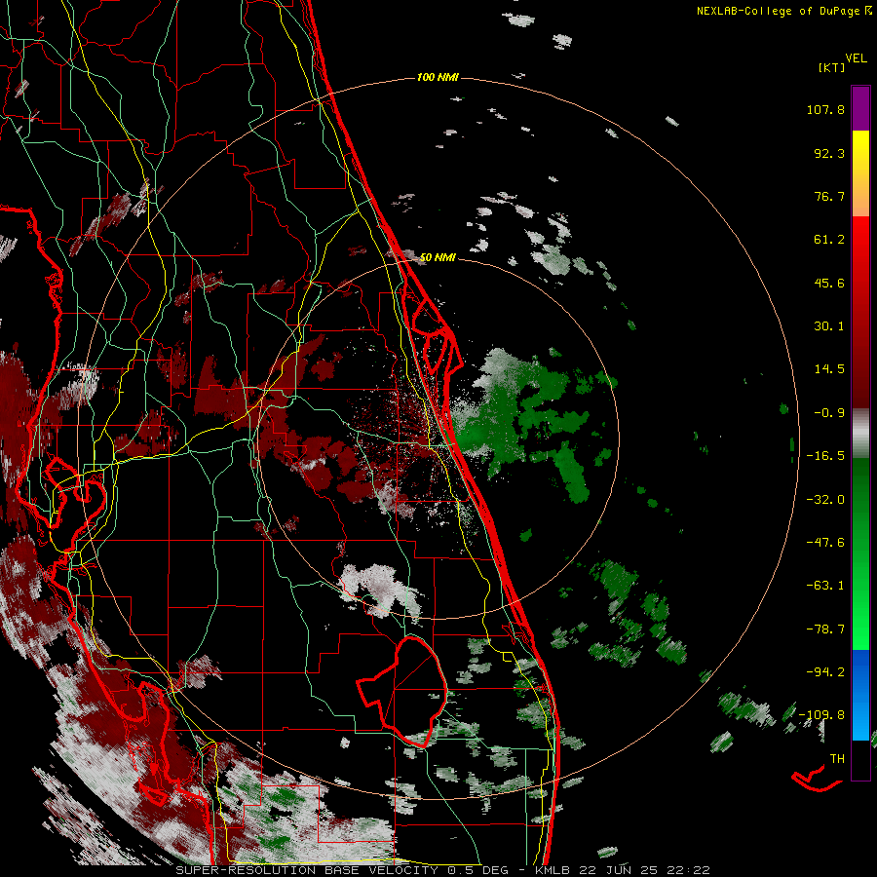Click the 100 NMI range ring label
Viewport: 877px width, 877px height.
[438, 77]
